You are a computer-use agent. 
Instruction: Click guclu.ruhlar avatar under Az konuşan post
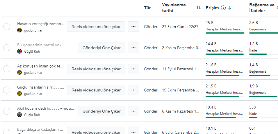[x=19, y=72]
